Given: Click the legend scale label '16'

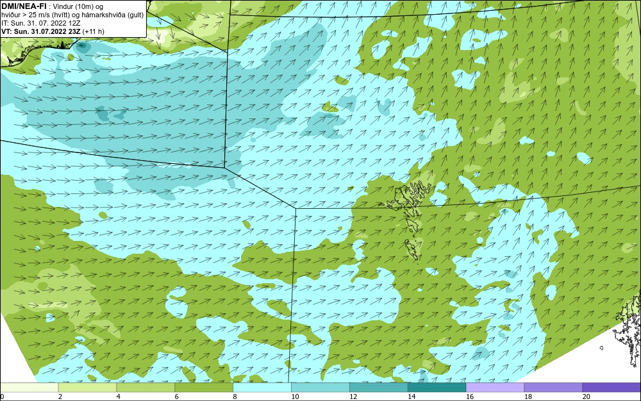Looking at the screenshot, I should point(470,397).
